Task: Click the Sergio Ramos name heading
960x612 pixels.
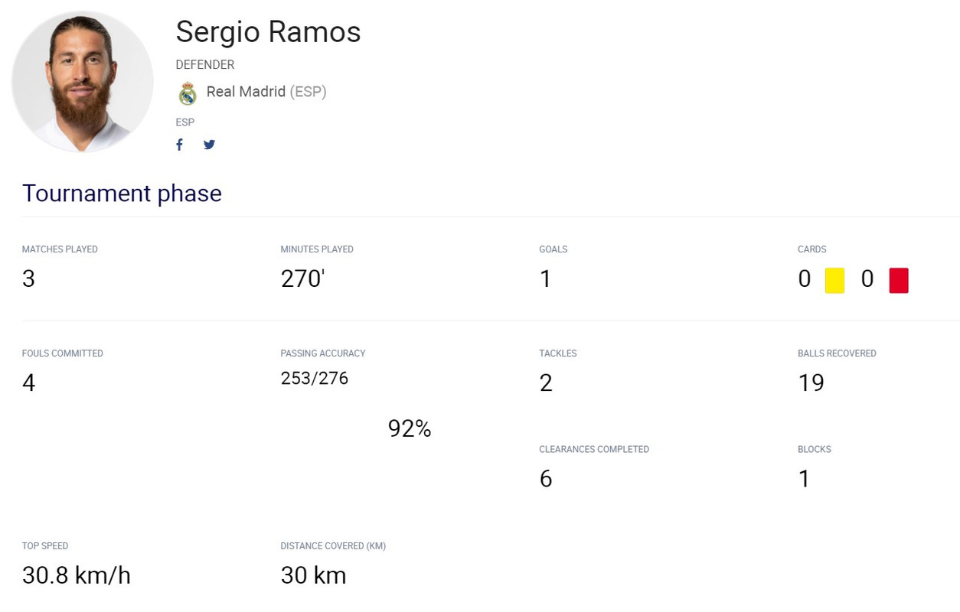Action: [268, 32]
